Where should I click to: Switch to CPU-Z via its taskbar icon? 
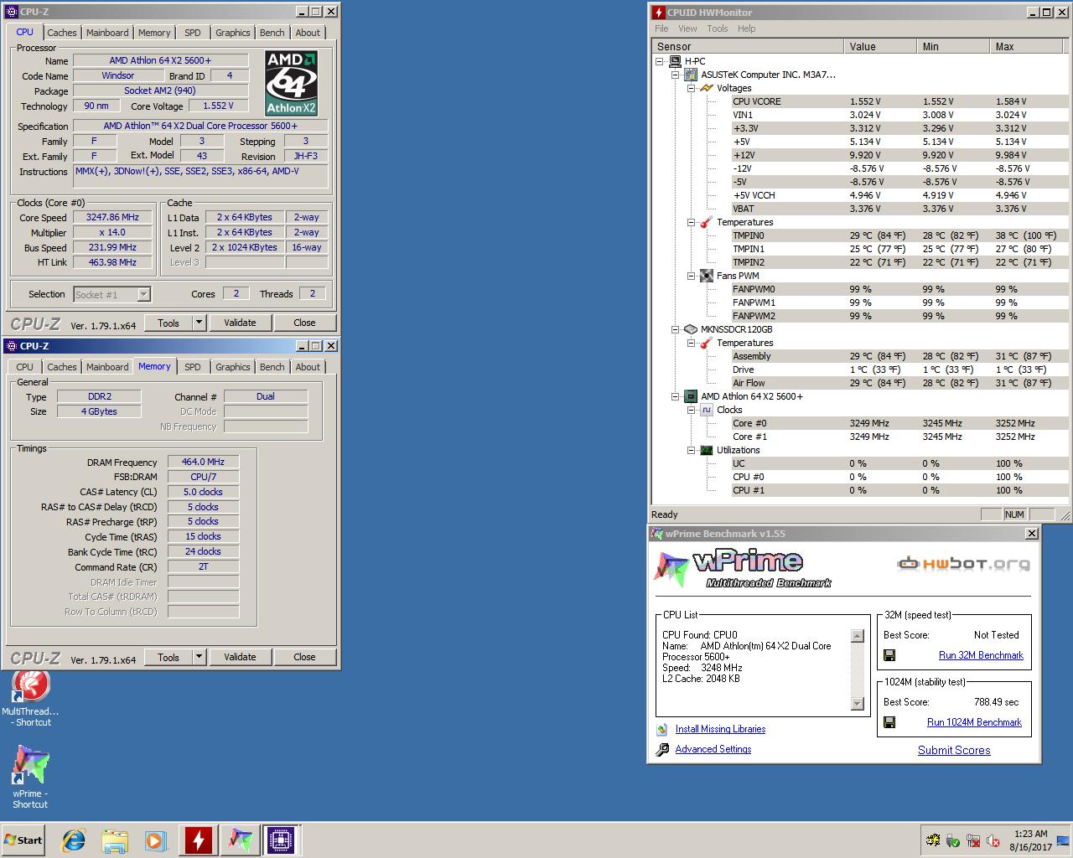coord(282,840)
